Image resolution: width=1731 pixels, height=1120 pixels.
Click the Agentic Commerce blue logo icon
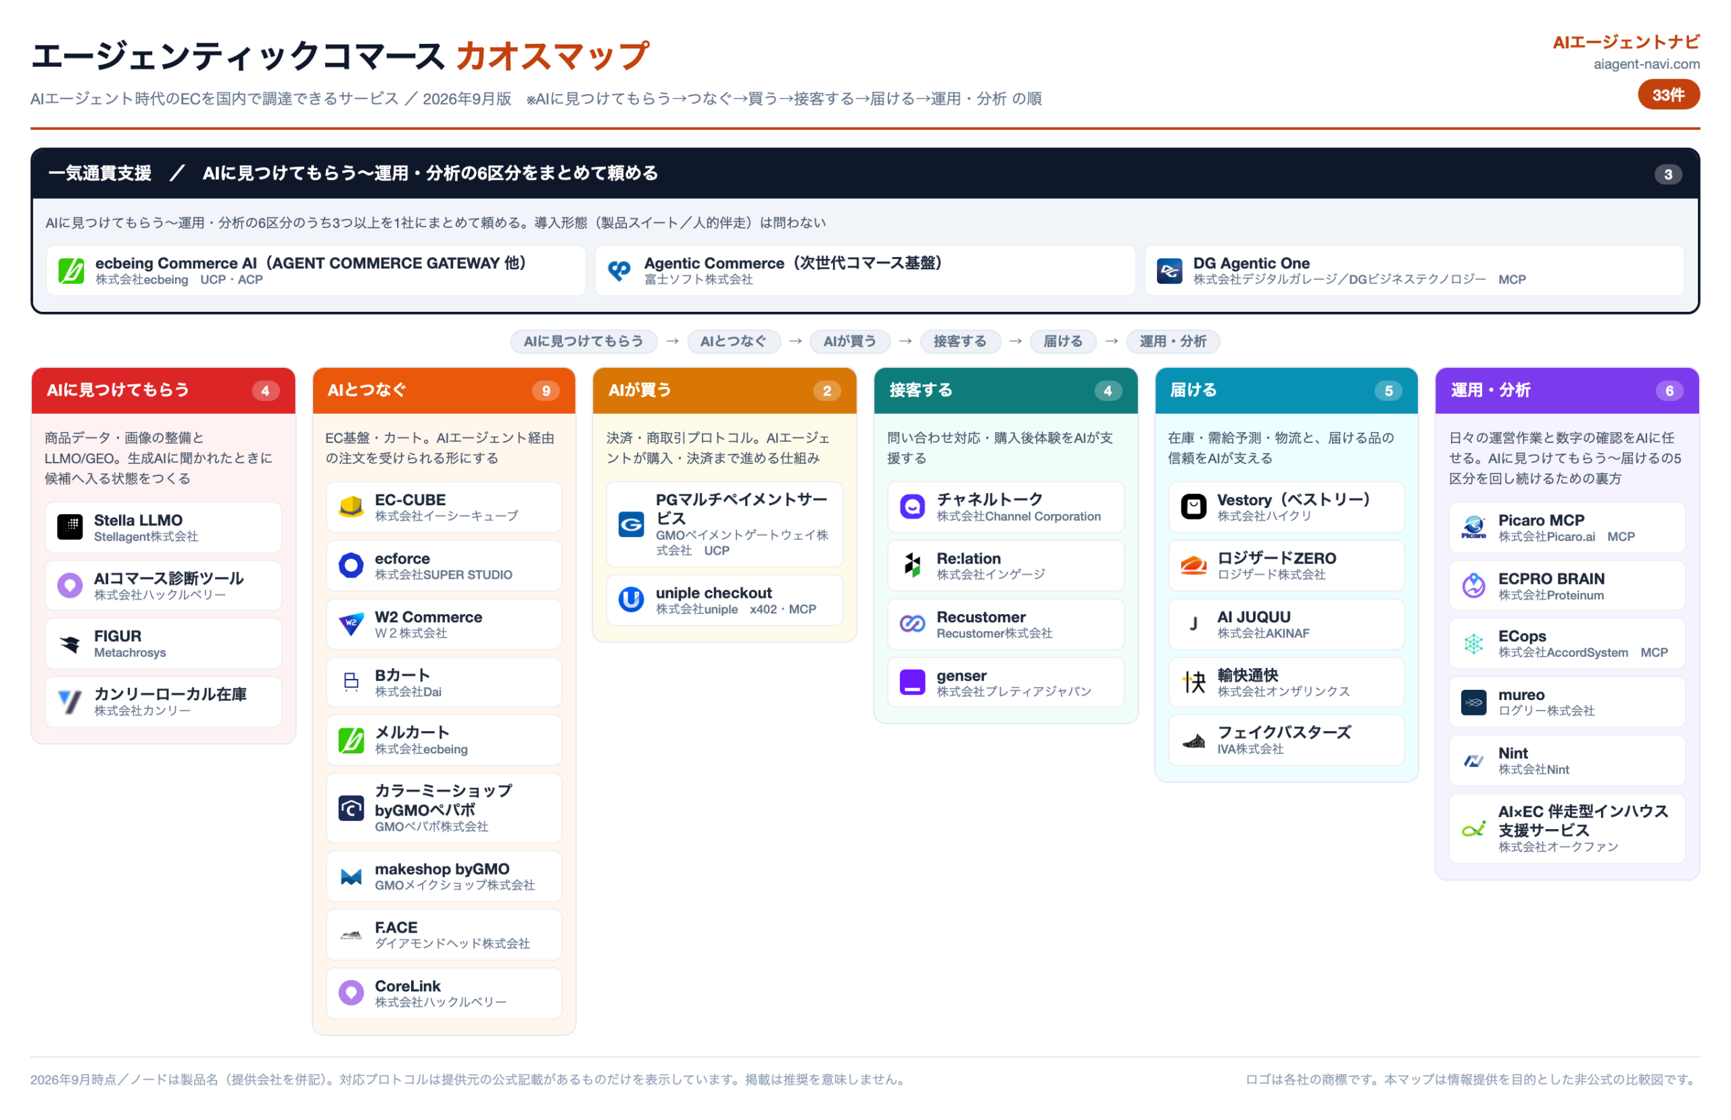[x=619, y=271]
